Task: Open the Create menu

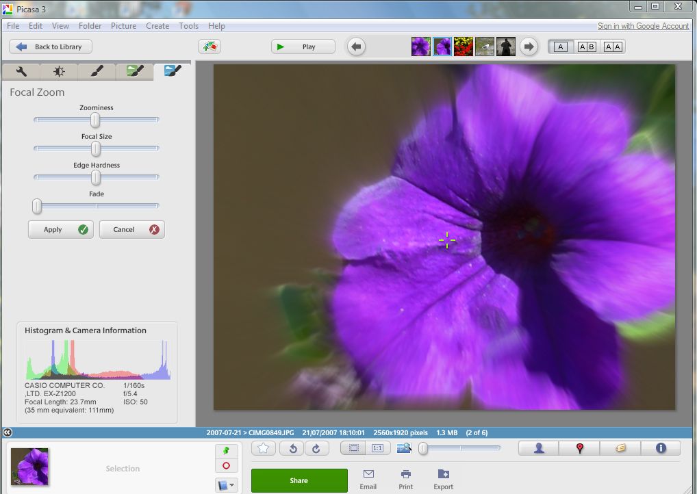Action: [157, 26]
